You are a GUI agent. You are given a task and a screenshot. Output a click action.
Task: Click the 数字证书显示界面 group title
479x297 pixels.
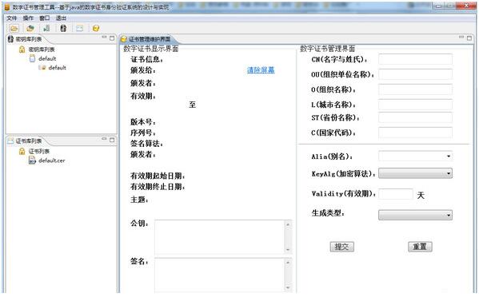click(x=151, y=49)
